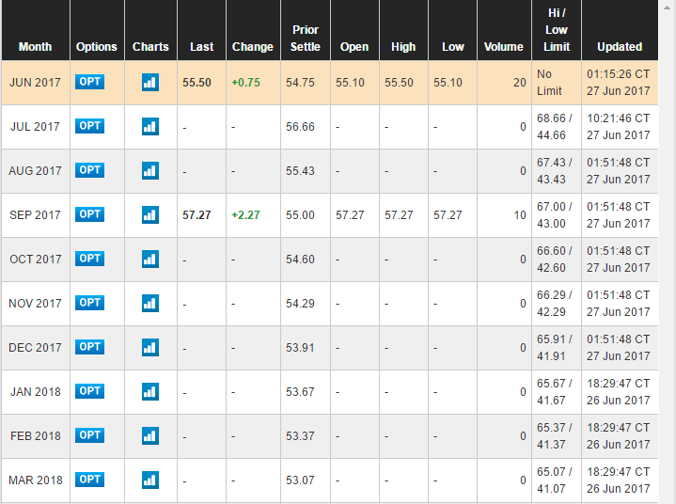The image size is (676, 504).
Task: Click prior settle value 54.75
Action: click(300, 83)
